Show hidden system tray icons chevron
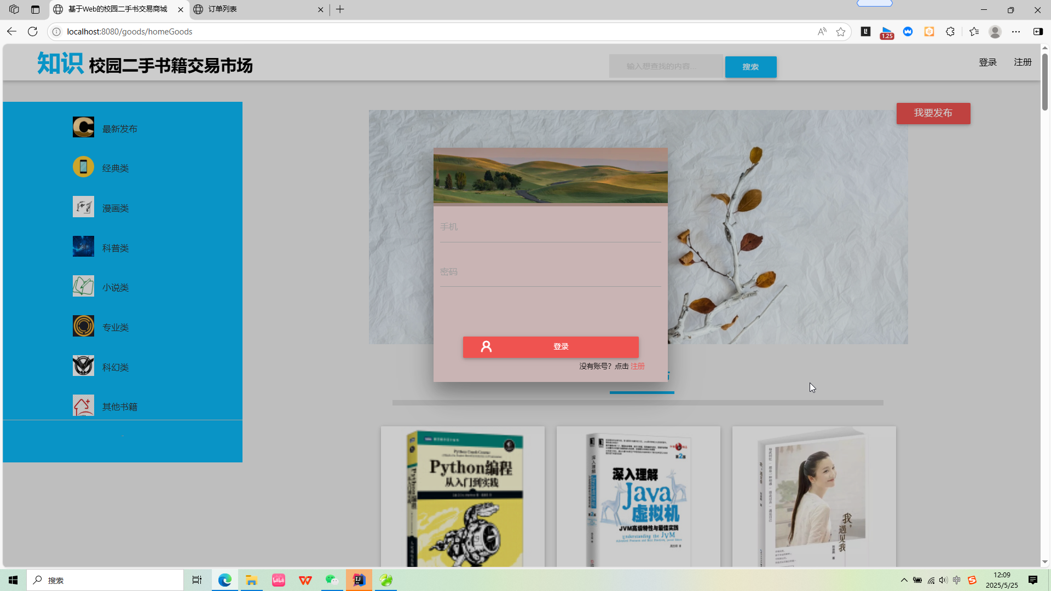 coord(904,580)
